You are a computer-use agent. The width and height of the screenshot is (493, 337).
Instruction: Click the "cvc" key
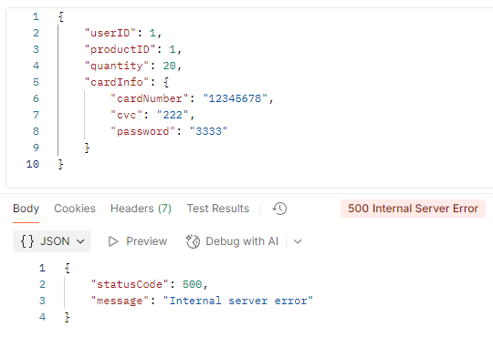point(126,115)
